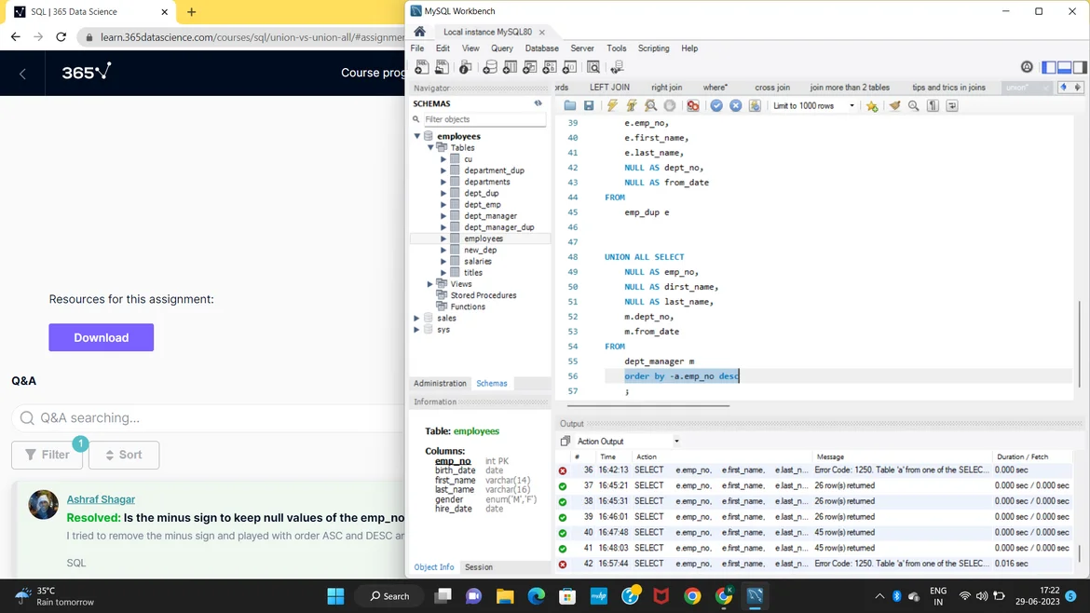Viewport: 1090px width, 613px height.
Task: Open the Limit to 1000 rows dropdown
Action: (813, 106)
